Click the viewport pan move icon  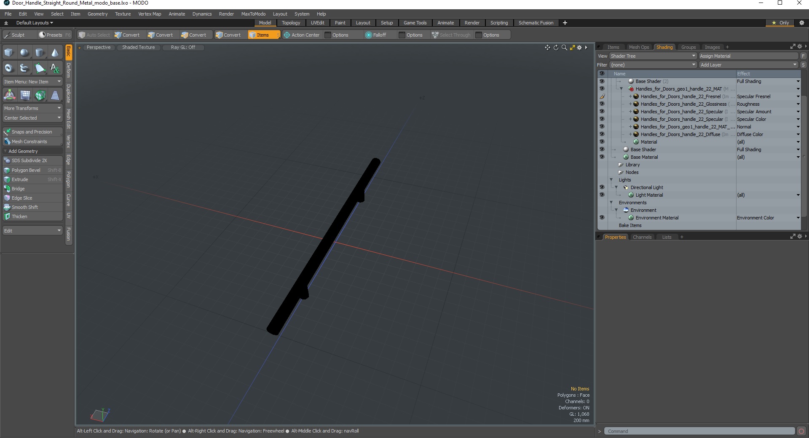click(547, 48)
